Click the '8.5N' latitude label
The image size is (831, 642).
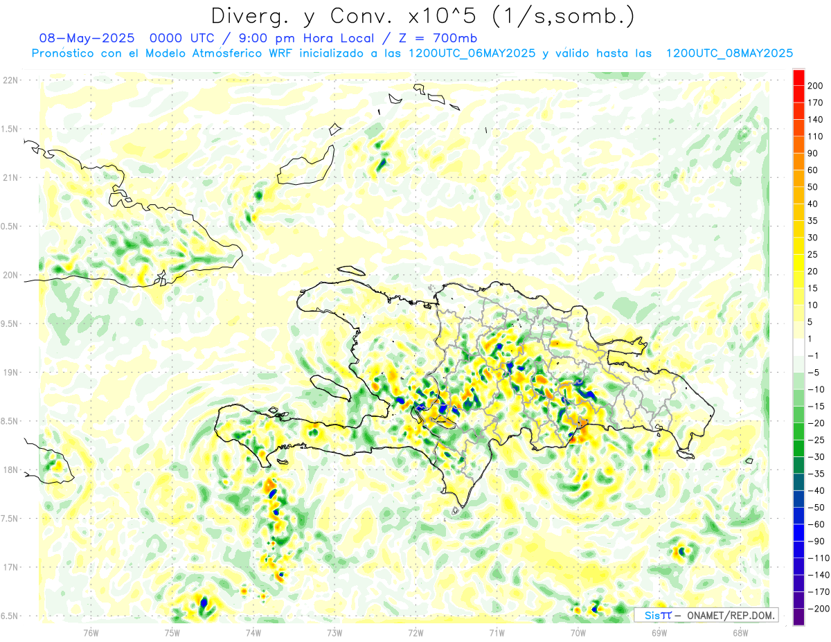tap(10, 421)
